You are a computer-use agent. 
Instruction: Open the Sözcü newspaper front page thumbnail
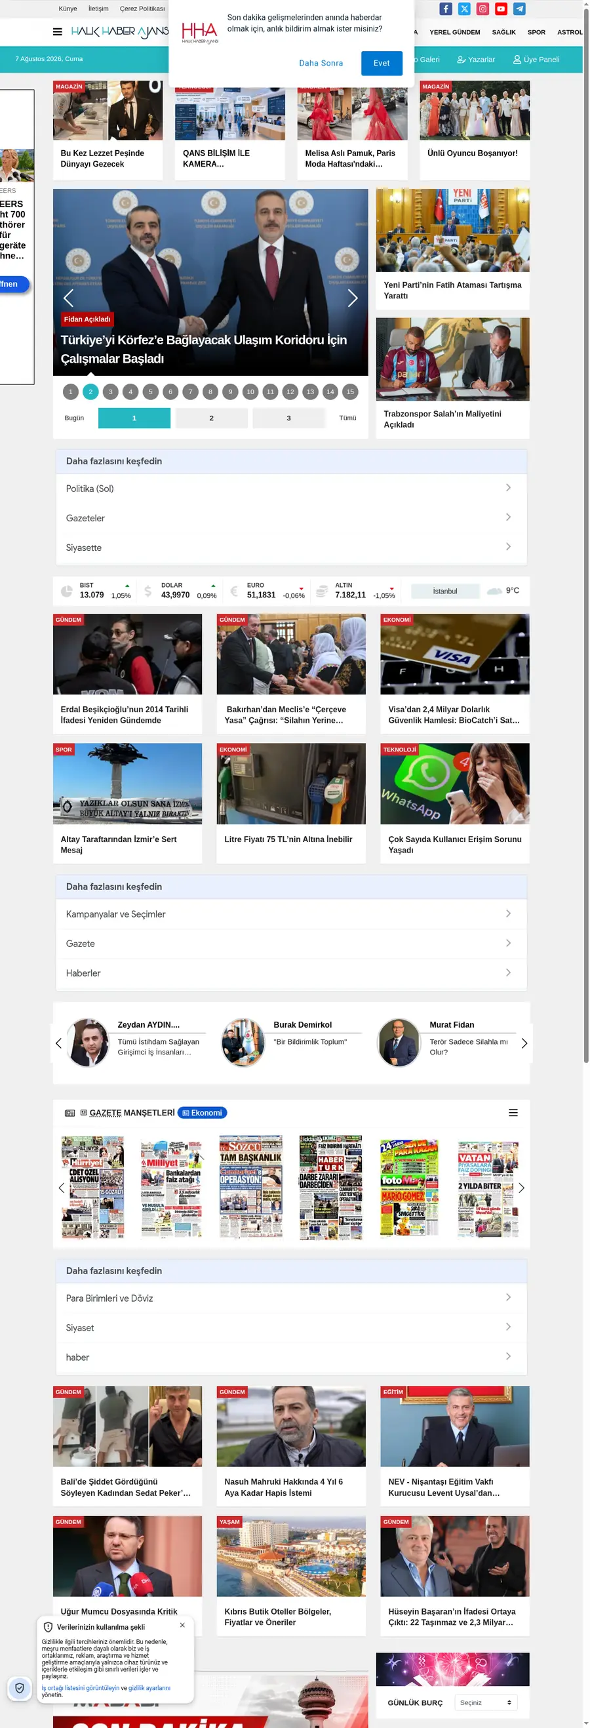pos(250,1186)
